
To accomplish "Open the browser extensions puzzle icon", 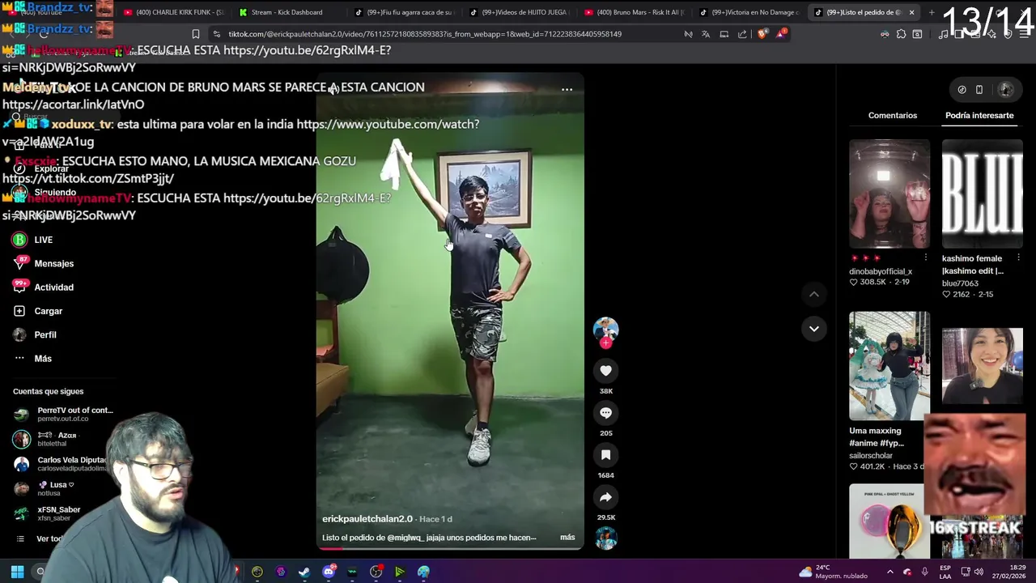I will pyautogui.click(x=901, y=34).
